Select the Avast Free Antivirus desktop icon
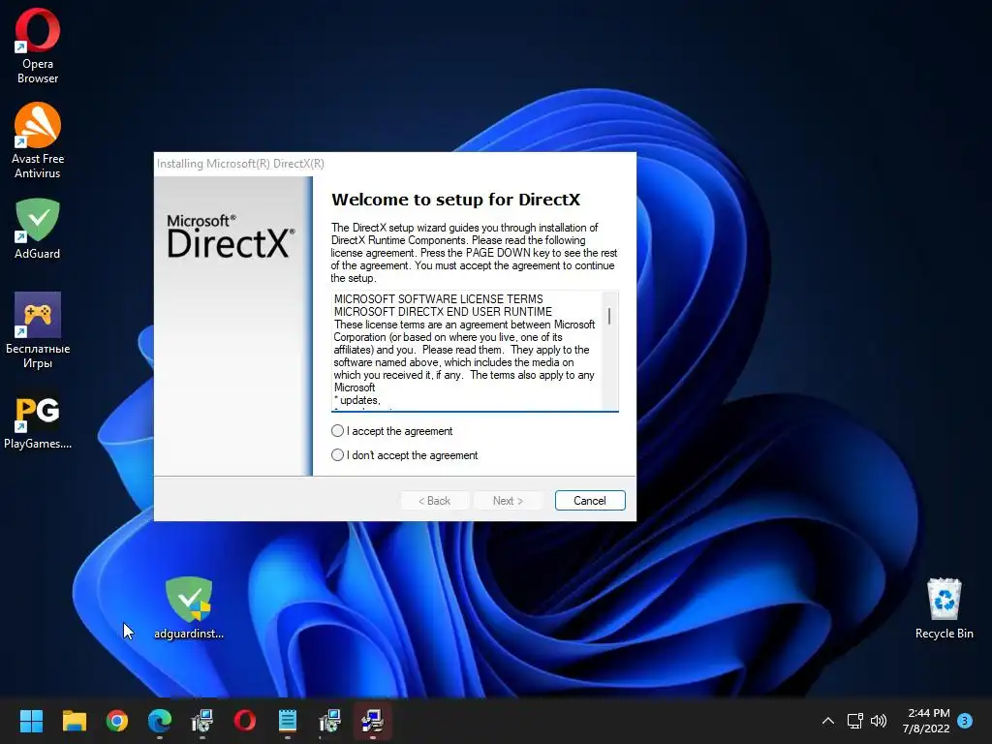 click(x=38, y=140)
